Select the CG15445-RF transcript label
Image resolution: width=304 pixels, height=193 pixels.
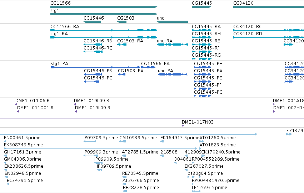coord(206,48)
